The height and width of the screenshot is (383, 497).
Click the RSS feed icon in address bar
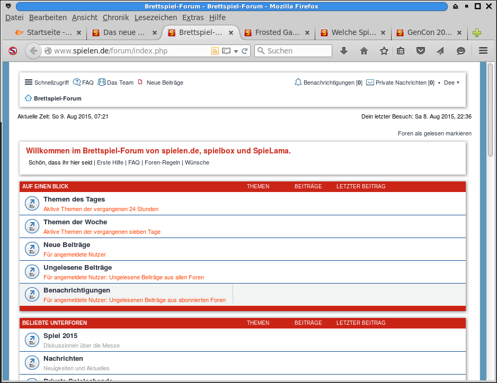click(x=215, y=51)
